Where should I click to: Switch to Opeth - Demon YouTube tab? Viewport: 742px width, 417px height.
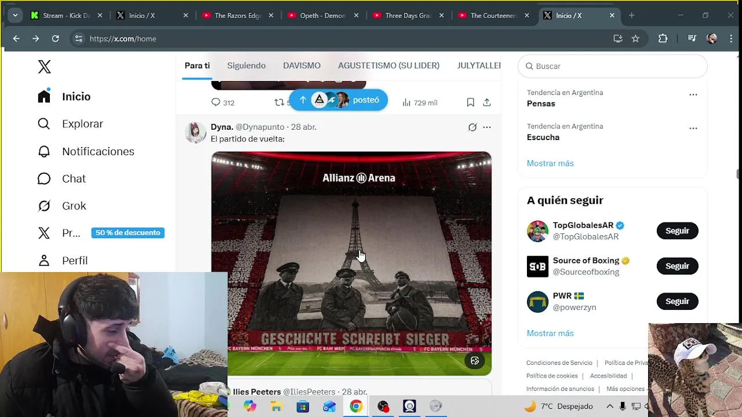coord(323,16)
